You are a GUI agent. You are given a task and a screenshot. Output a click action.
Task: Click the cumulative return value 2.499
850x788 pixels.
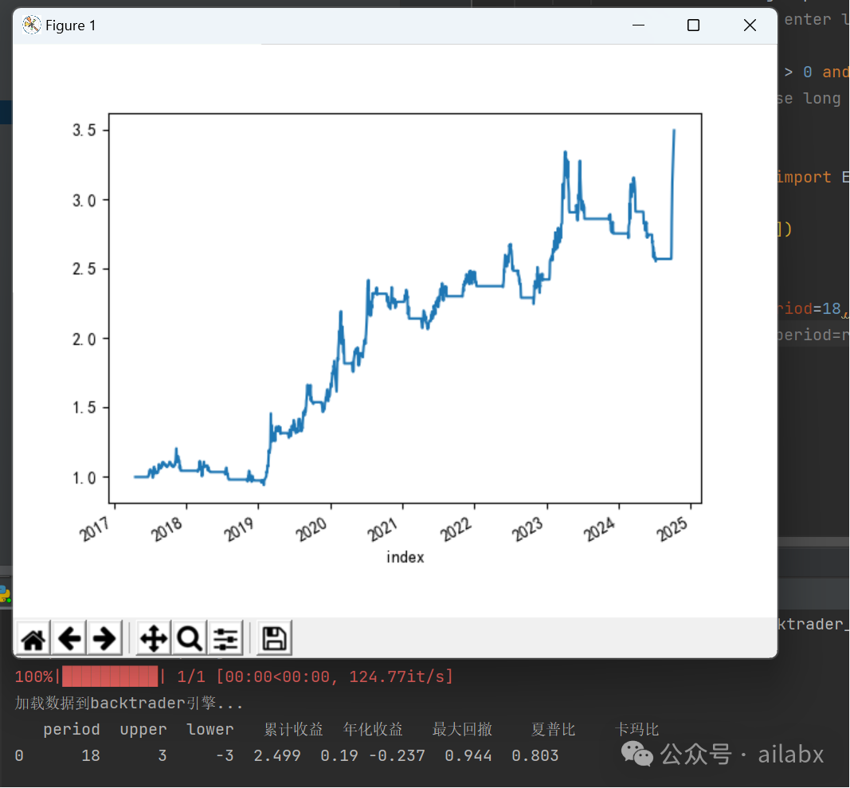coord(277,755)
